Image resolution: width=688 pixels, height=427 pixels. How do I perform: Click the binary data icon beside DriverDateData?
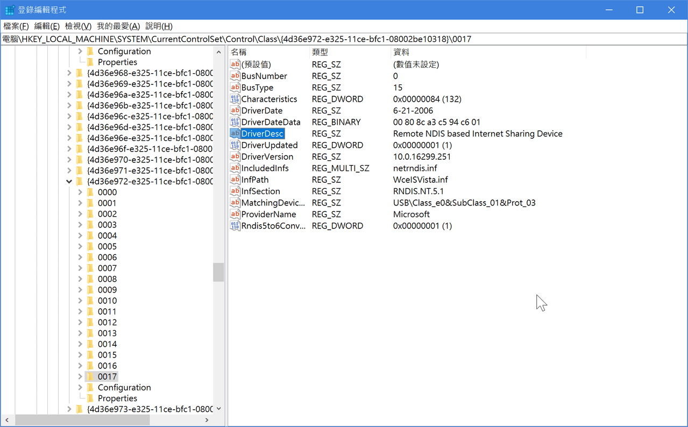point(235,122)
